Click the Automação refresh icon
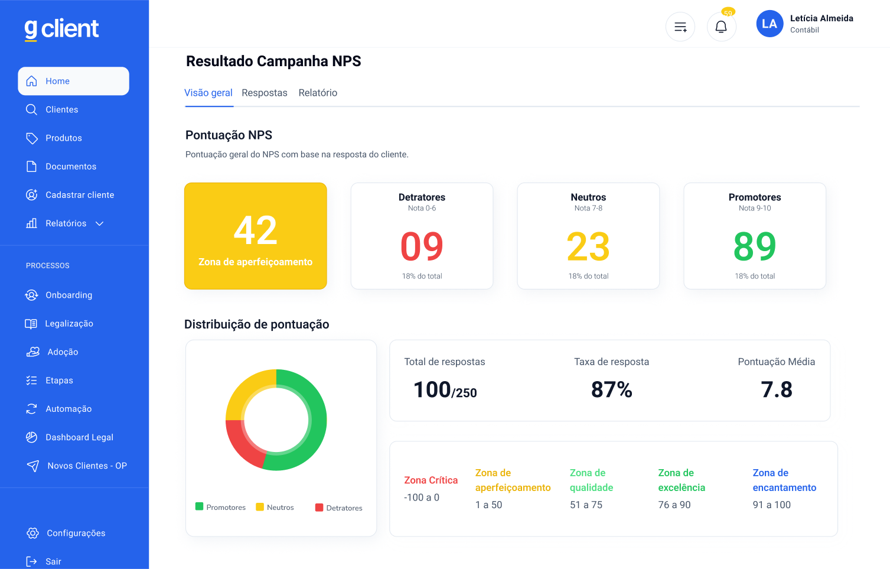 click(x=32, y=409)
